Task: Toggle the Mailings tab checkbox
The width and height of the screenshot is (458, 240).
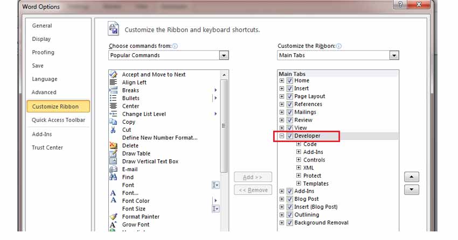Action: click(x=290, y=112)
